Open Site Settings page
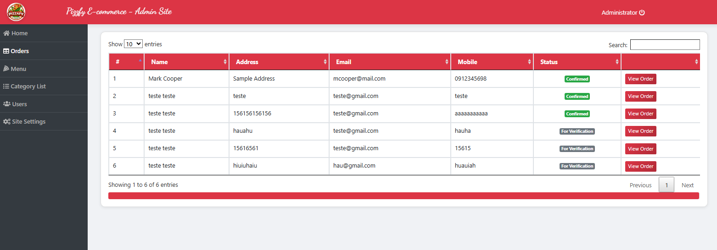 point(44,122)
